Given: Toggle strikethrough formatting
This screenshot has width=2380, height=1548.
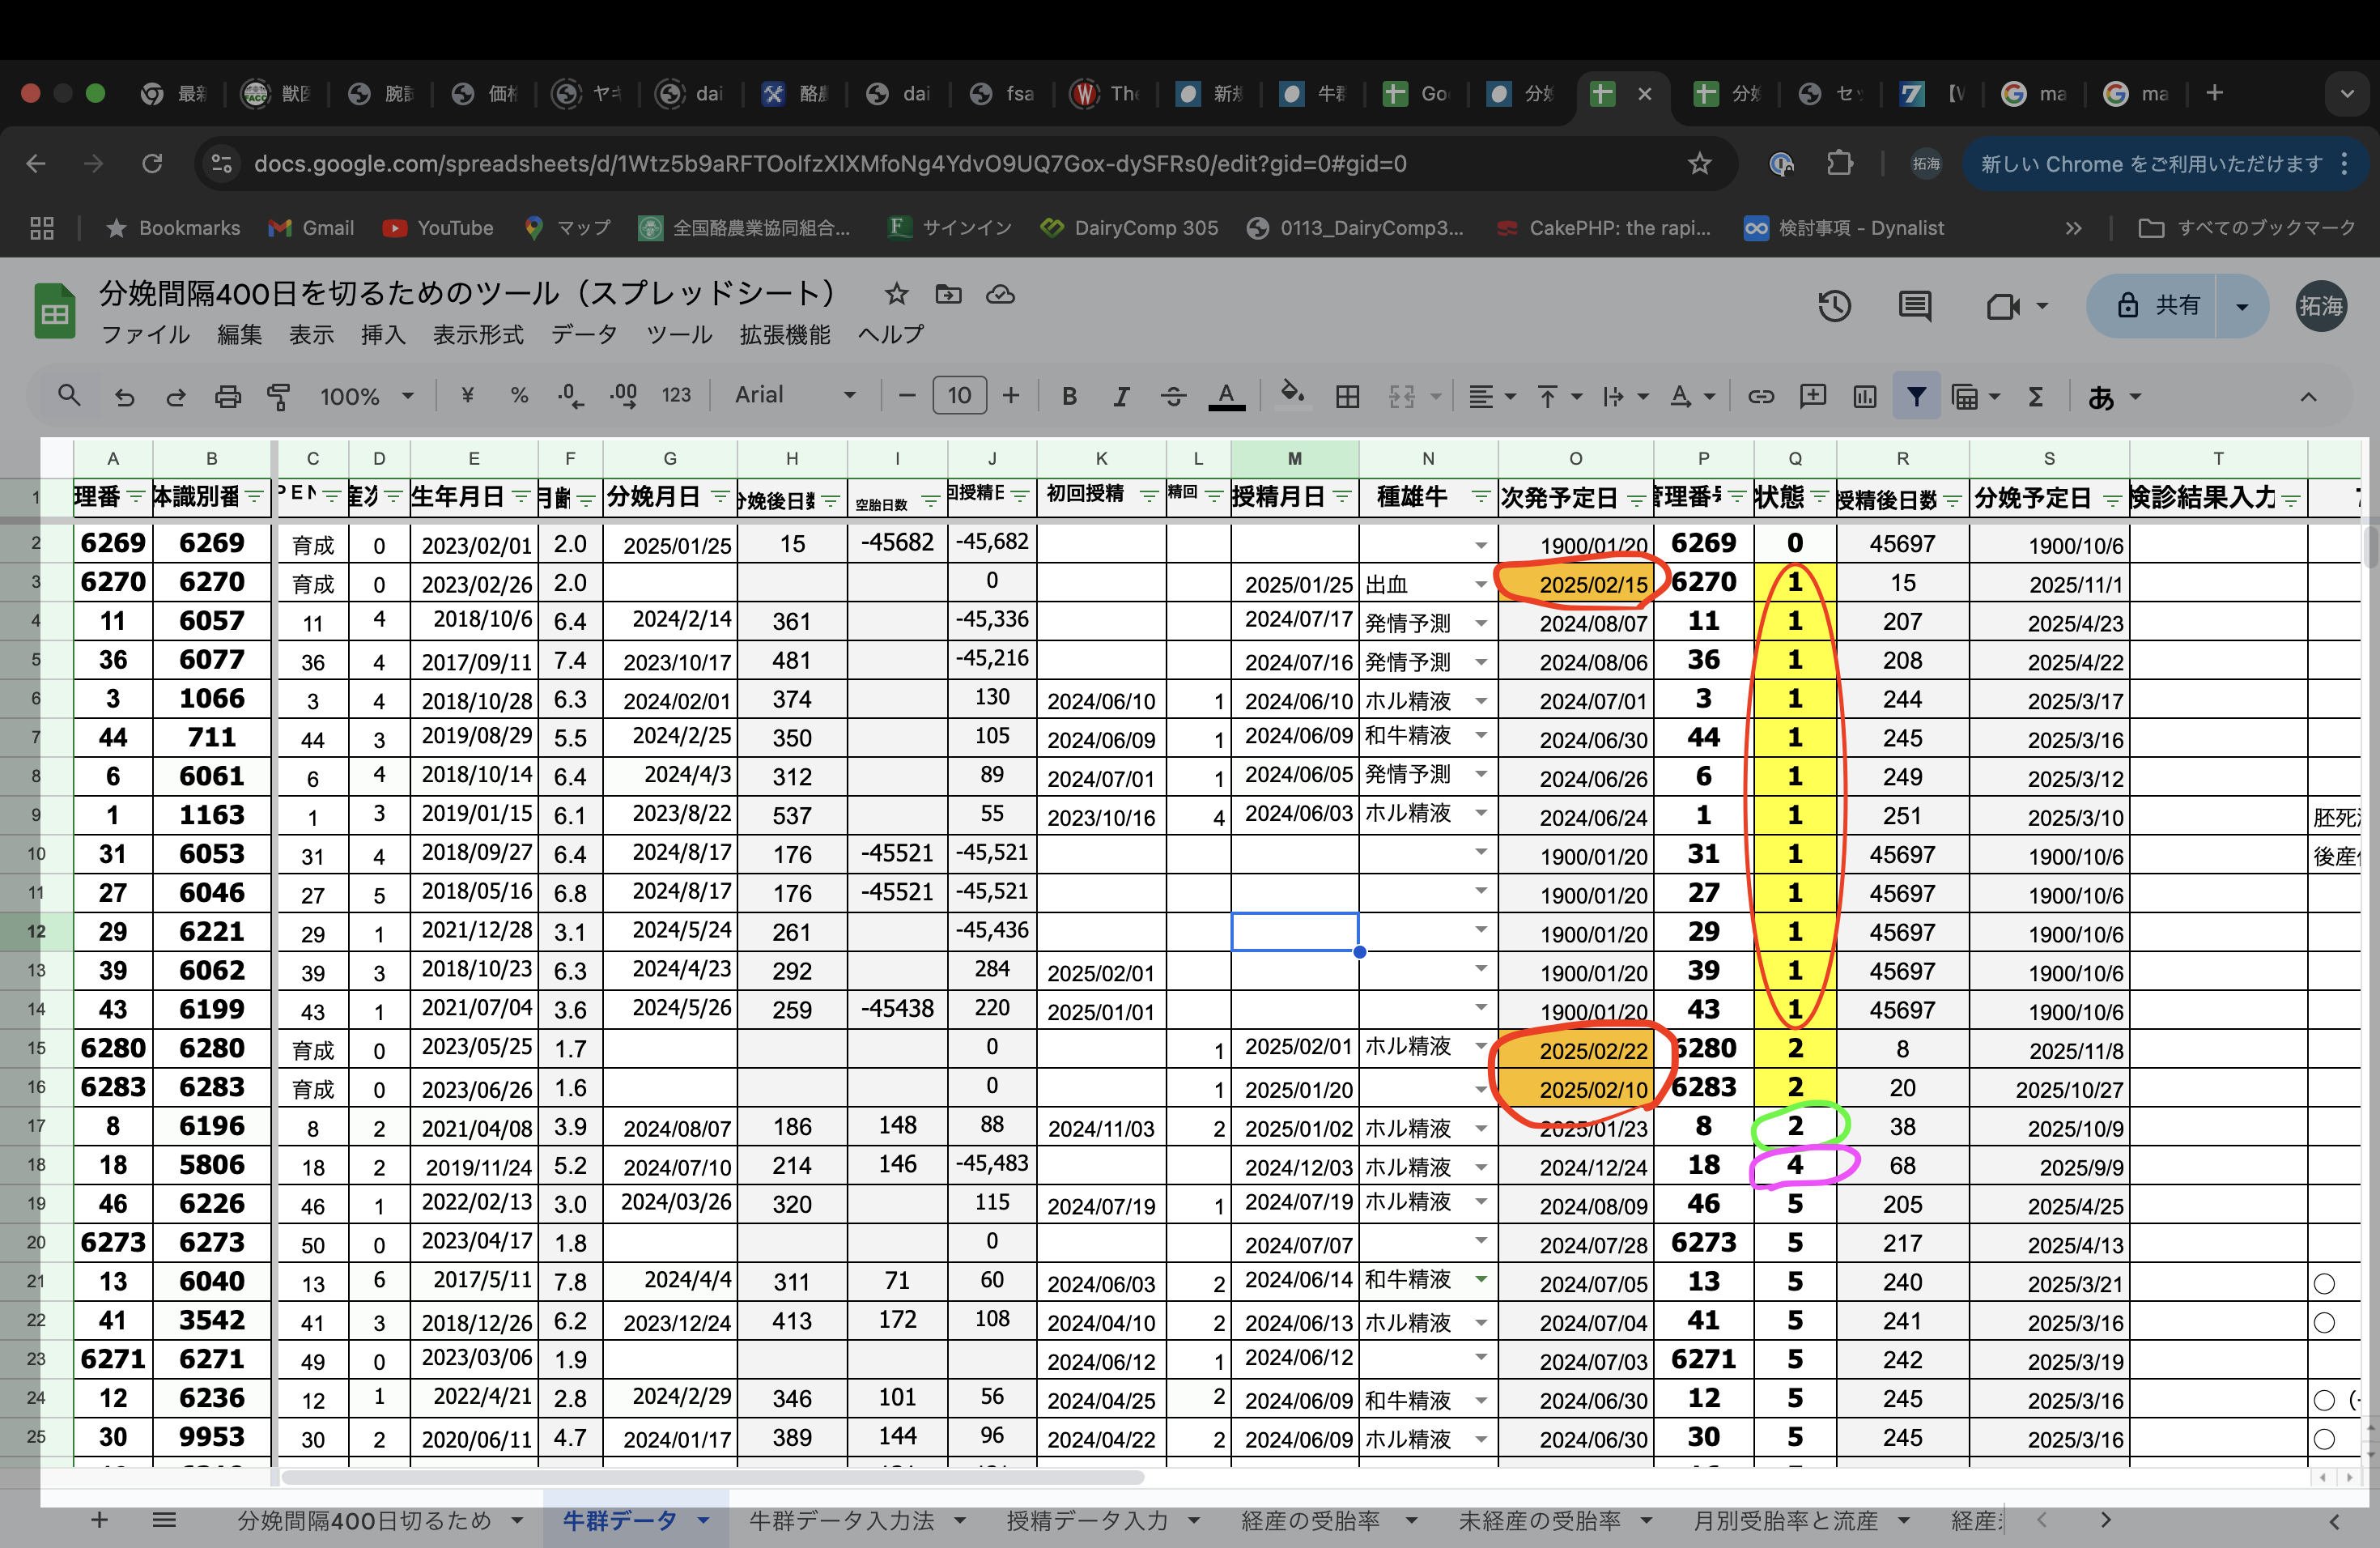Looking at the screenshot, I should point(1173,397).
